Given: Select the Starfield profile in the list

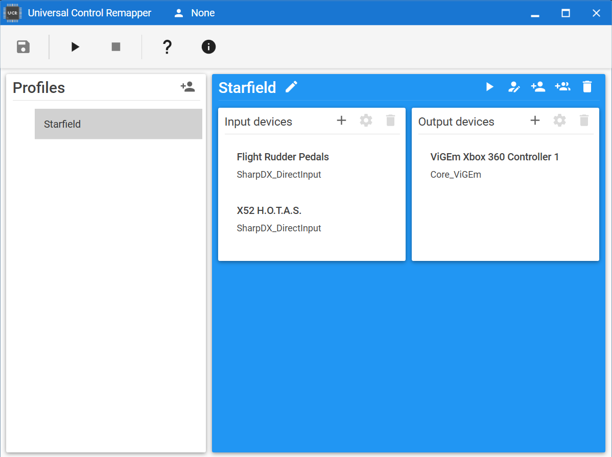Looking at the screenshot, I should [119, 124].
